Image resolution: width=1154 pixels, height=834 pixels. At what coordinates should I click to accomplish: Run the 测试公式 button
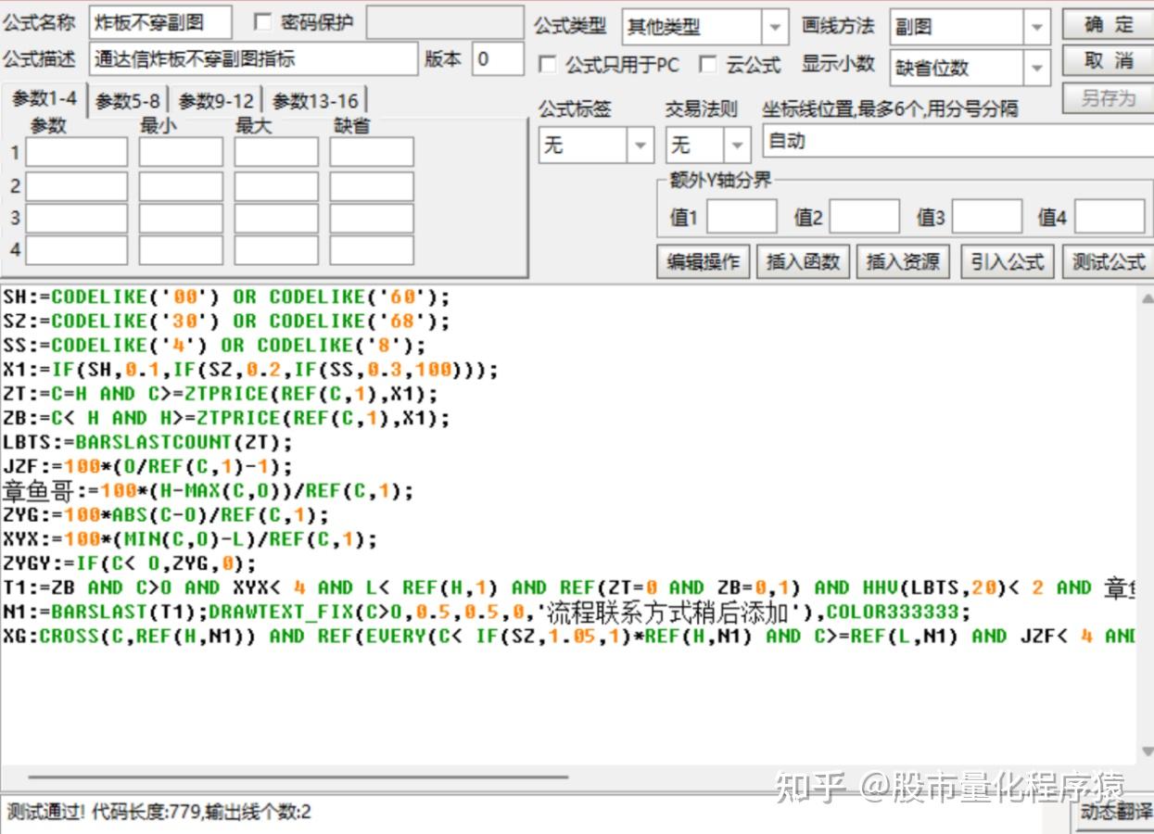coord(1108,262)
